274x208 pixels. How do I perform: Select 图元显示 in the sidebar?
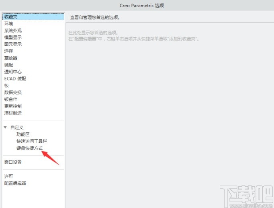13,44
